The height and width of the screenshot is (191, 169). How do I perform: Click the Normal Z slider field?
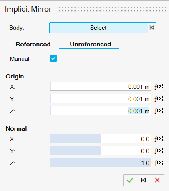(101, 163)
